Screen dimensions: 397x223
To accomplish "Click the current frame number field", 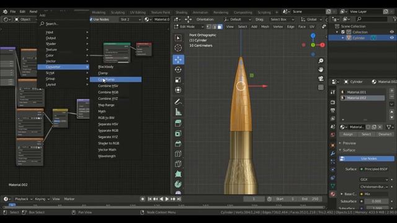I will click(x=254, y=199).
